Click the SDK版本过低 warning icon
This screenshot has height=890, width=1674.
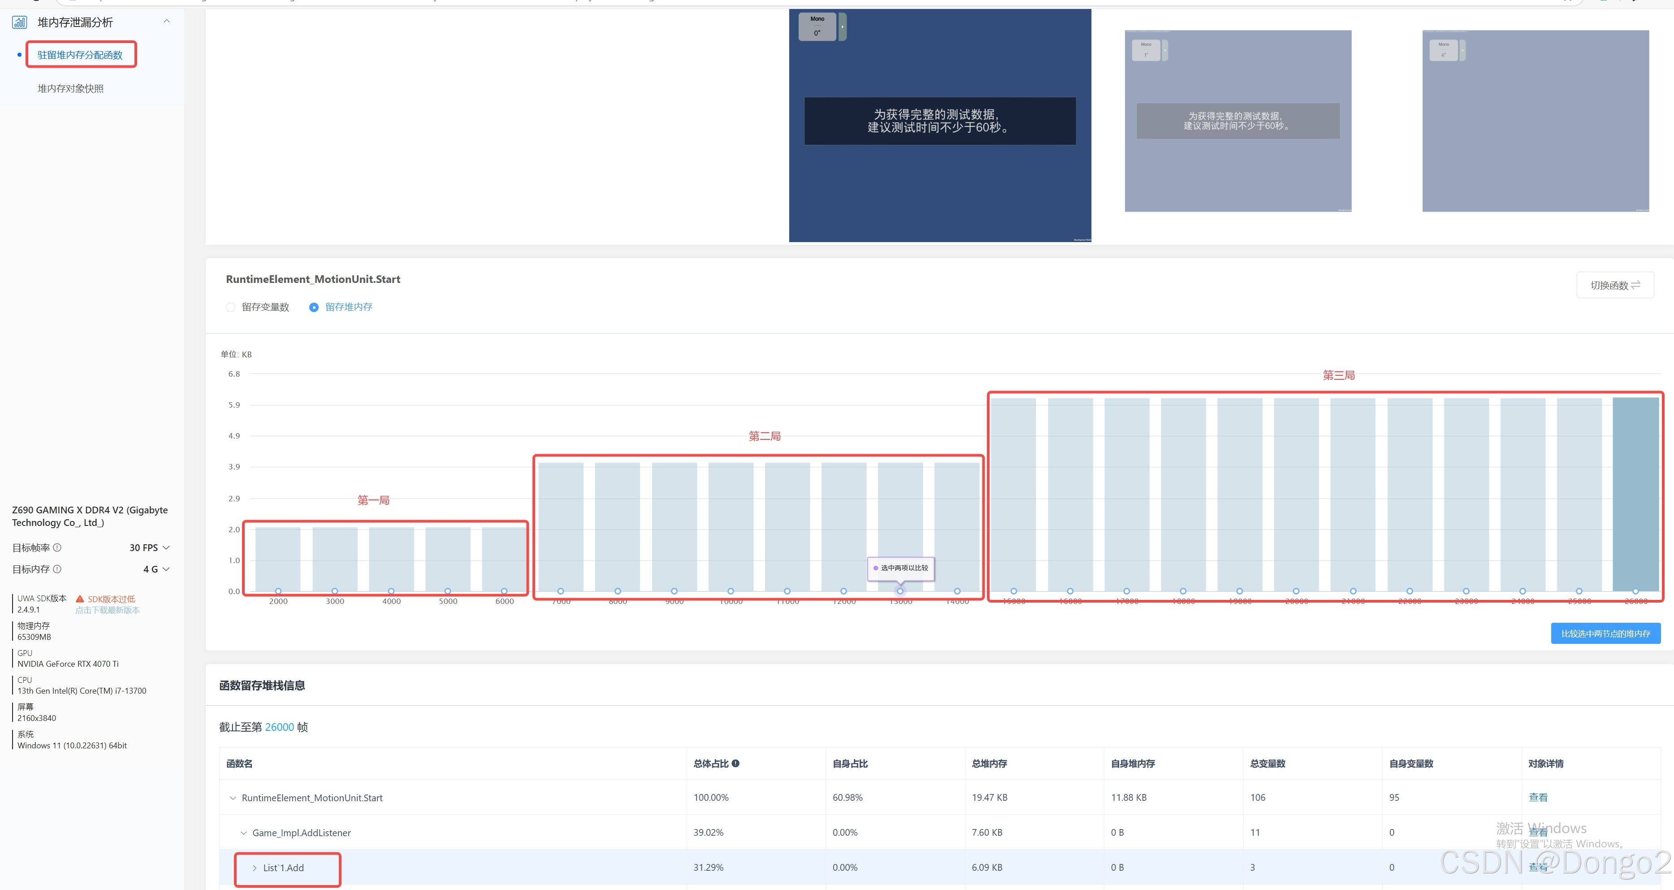(x=80, y=599)
